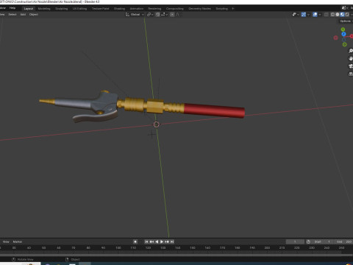The height and width of the screenshot is (265, 353).
Task: Toggle camera view icon
Action: [351, 66]
